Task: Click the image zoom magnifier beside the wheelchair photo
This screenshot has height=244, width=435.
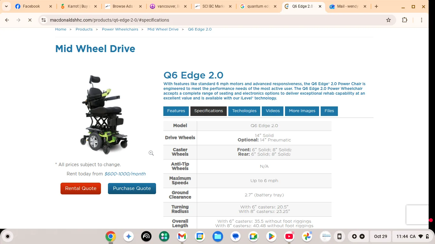Action: tap(151, 153)
